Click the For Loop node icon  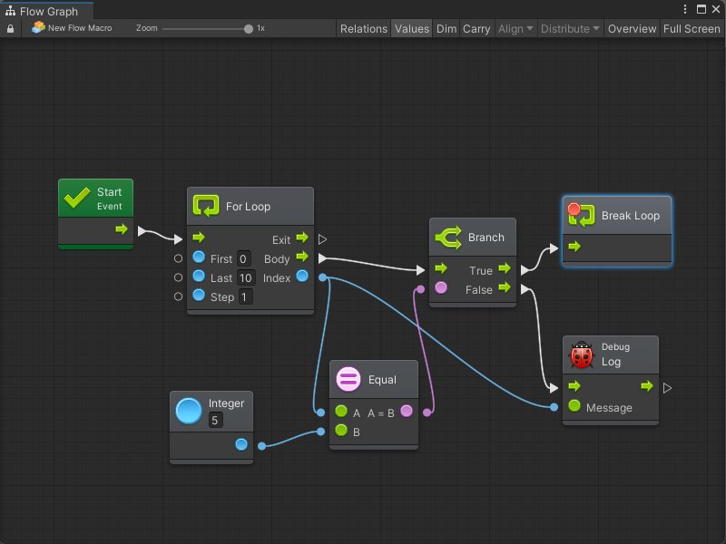tap(206, 207)
